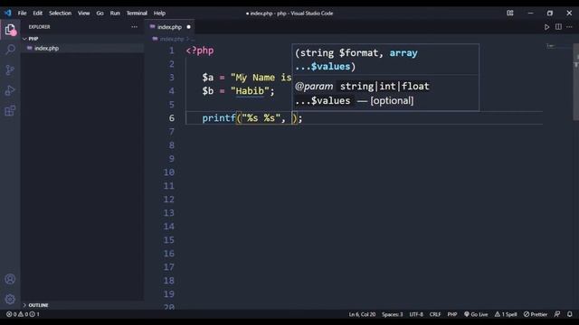Click Prettier in status bar
The height and width of the screenshot is (325, 579).
pos(536,314)
